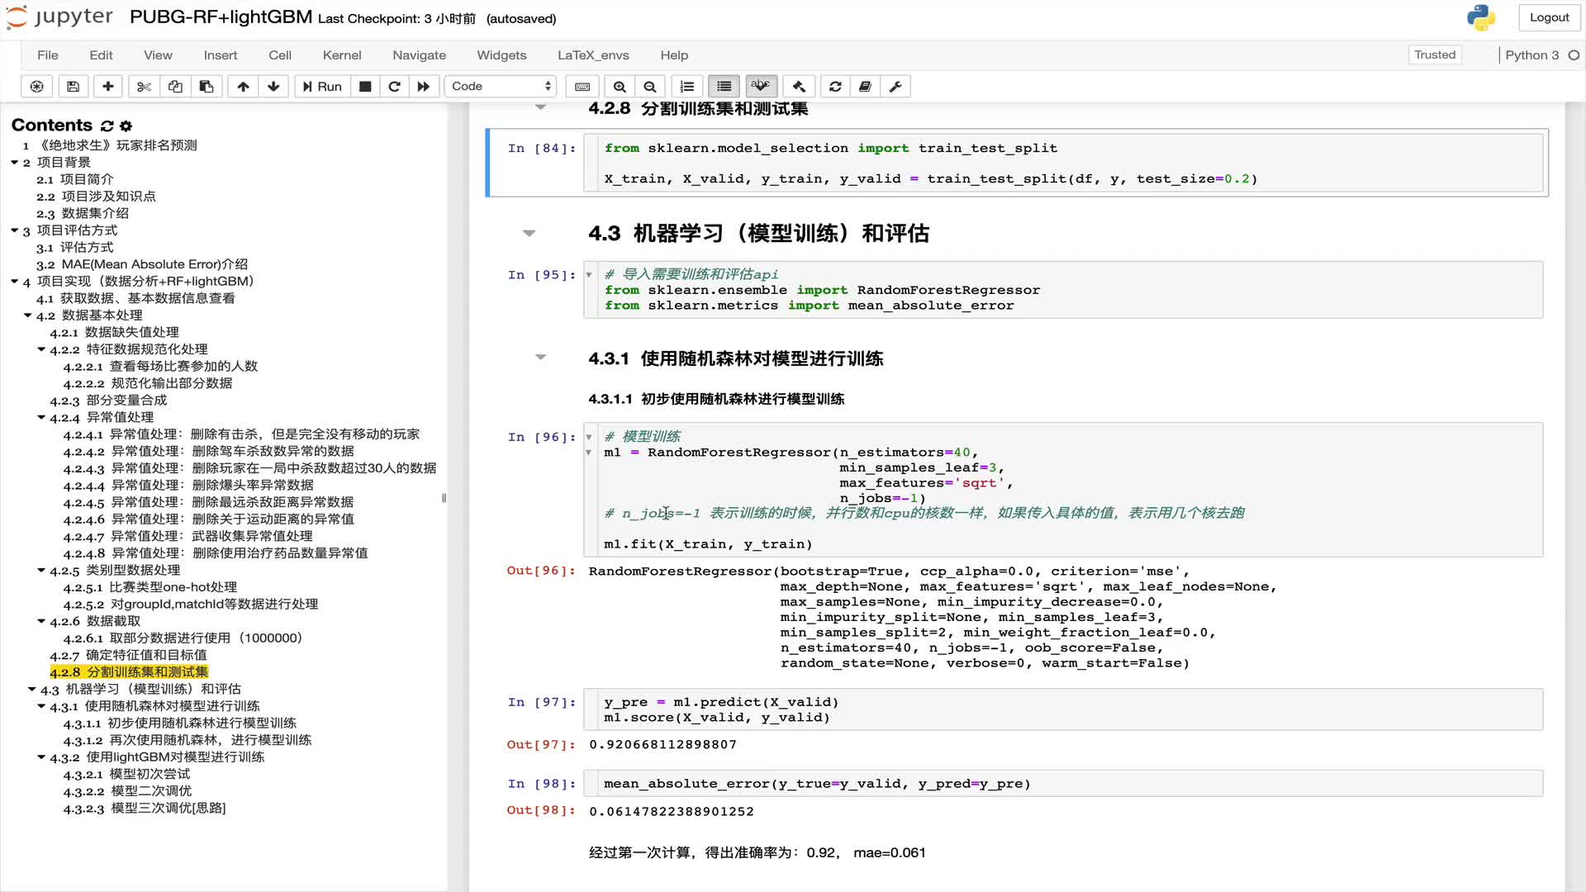Click the kernel idle indicator circle

tap(1574, 55)
